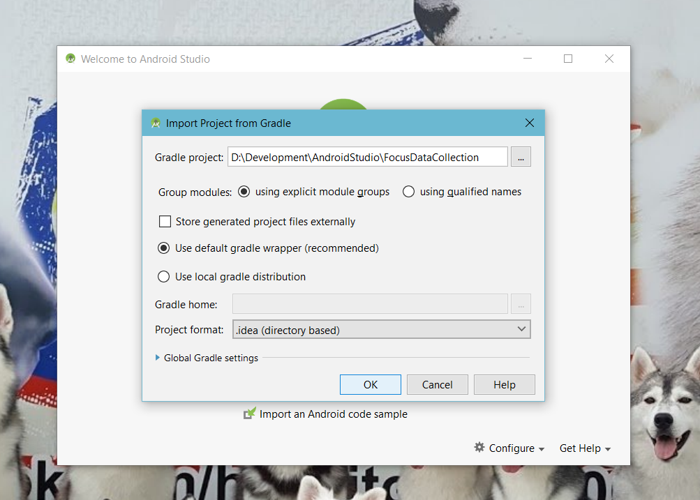The width and height of the screenshot is (700, 500).
Task: Open the Configure dropdown menu
Action: pos(509,448)
